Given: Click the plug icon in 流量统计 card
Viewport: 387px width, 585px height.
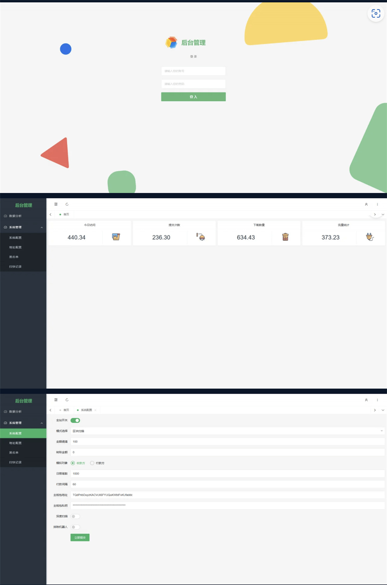Looking at the screenshot, I should [370, 237].
